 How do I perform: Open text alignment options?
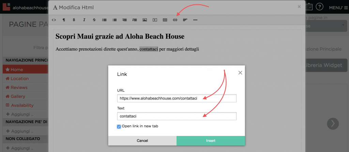pos(185,20)
